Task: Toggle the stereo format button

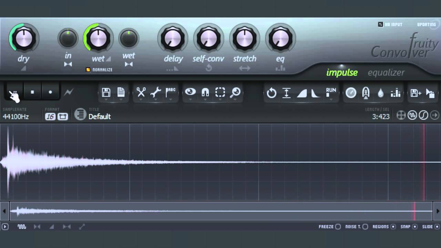Action: coord(63,116)
